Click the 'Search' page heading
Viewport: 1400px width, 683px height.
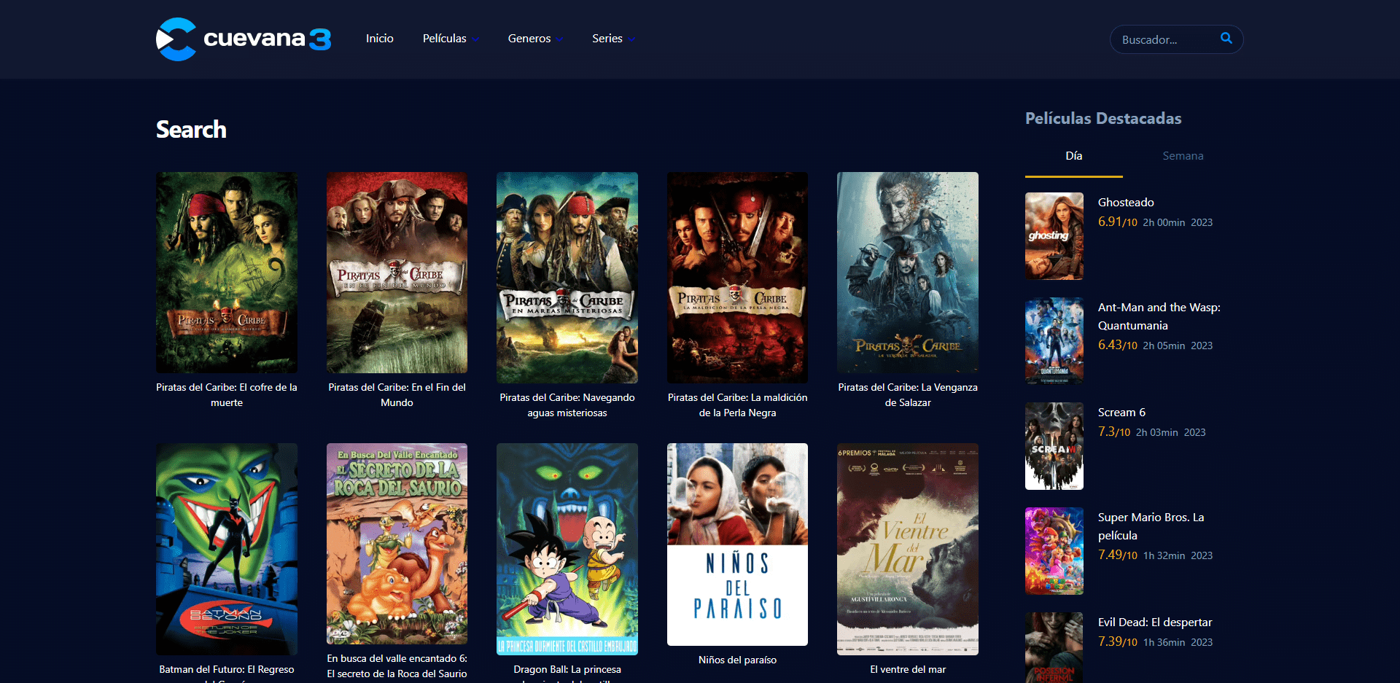[191, 130]
